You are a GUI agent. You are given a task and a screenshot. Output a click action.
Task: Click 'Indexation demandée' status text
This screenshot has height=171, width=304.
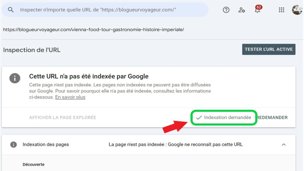[x=228, y=117]
